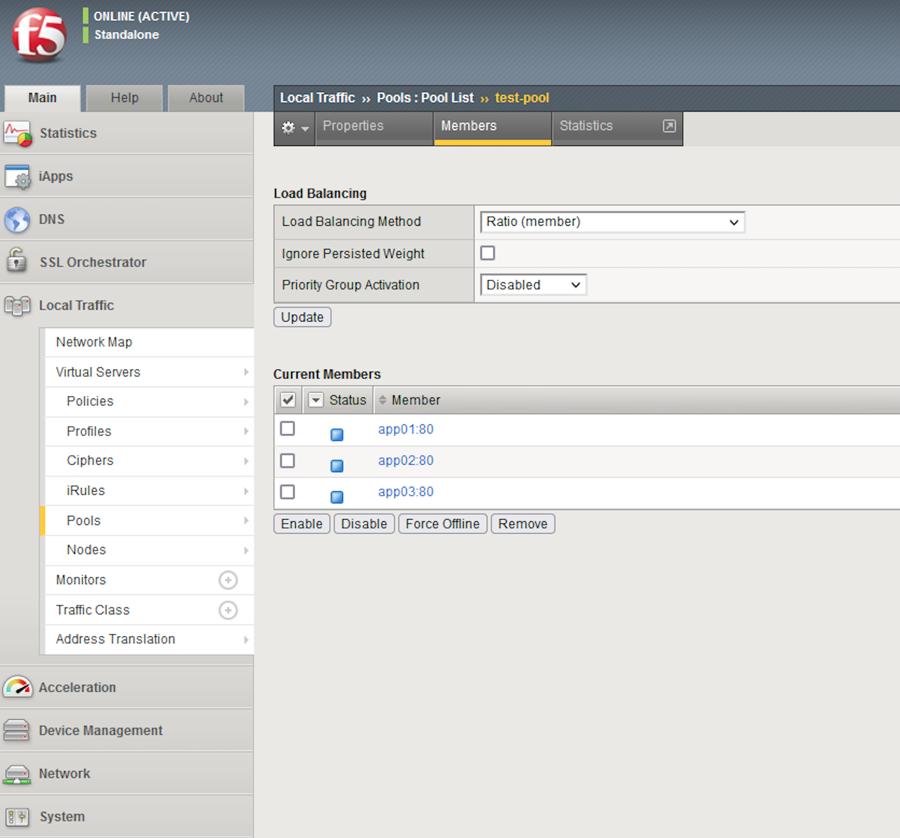Toggle Ignore Persisted Weight checkbox

click(487, 253)
